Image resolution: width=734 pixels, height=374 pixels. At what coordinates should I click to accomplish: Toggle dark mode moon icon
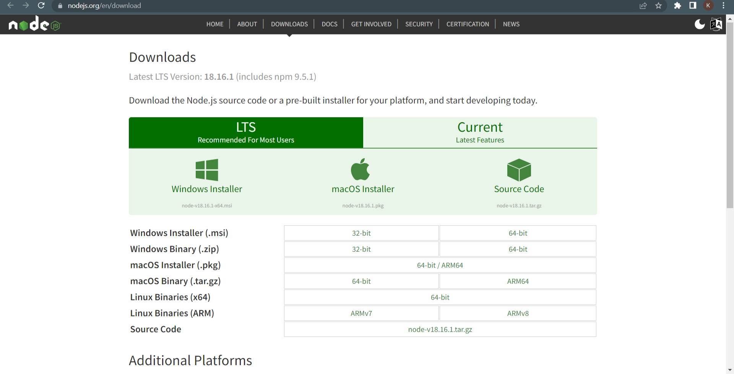click(700, 24)
